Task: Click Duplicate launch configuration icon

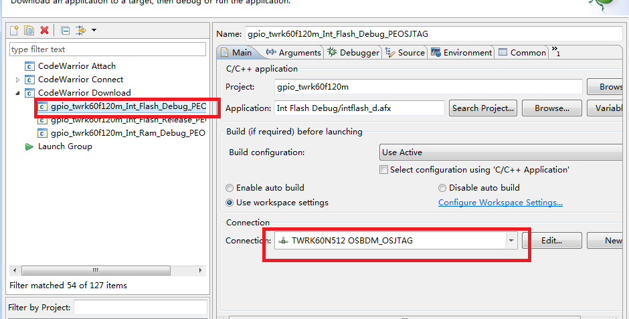Action: pyautogui.click(x=29, y=30)
